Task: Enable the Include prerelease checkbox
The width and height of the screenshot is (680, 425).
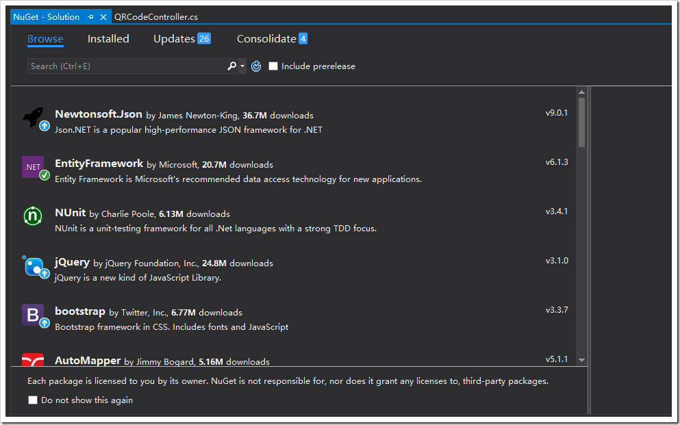Action: (x=273, y=66)
